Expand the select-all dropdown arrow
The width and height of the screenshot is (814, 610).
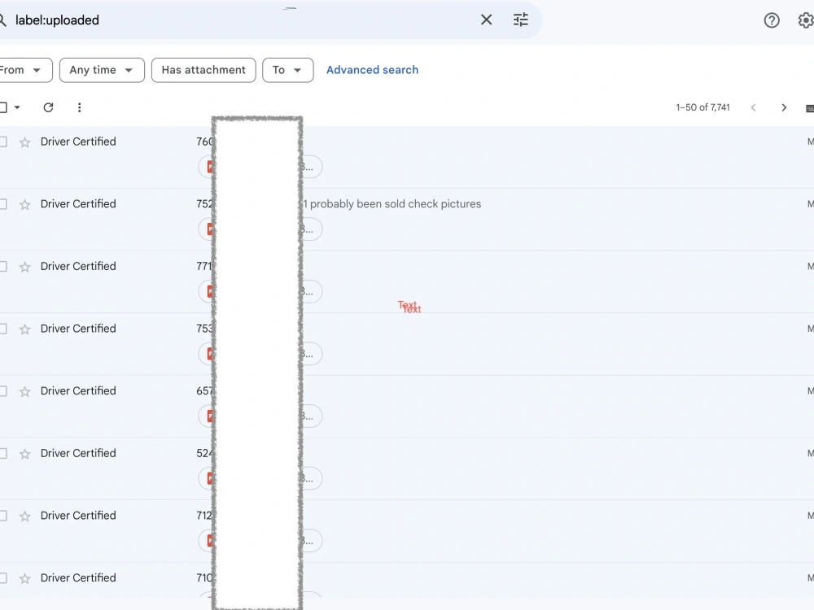(17, 107)
